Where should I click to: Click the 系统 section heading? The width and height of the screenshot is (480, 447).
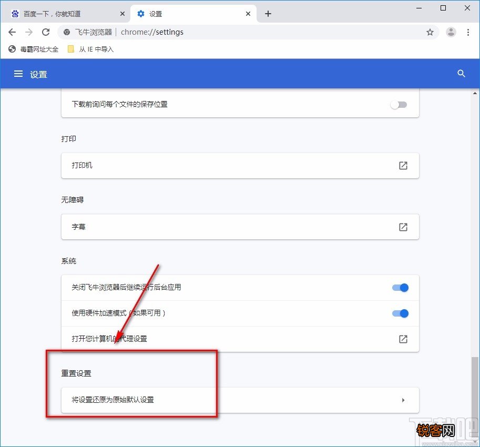click(x=68, y=261)
